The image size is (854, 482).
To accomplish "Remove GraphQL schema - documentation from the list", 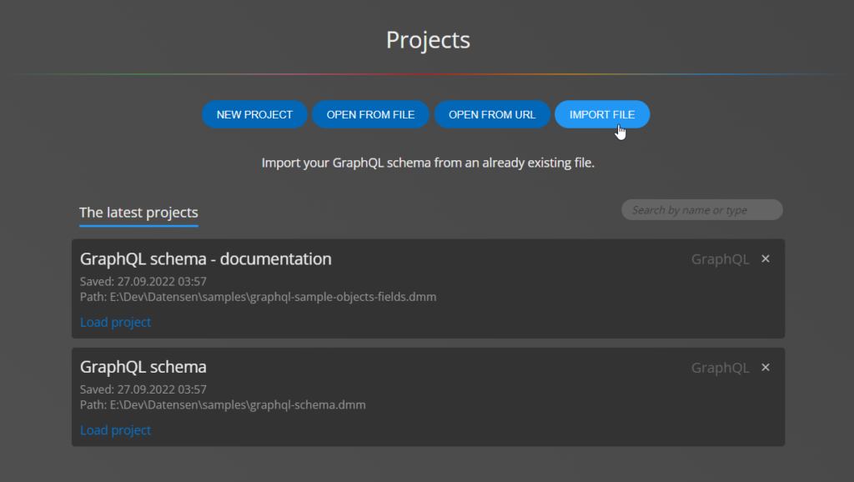I will pos(765,259).
